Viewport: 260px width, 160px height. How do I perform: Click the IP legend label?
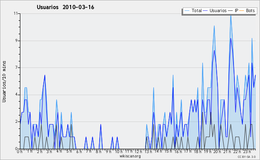[237, 10]
